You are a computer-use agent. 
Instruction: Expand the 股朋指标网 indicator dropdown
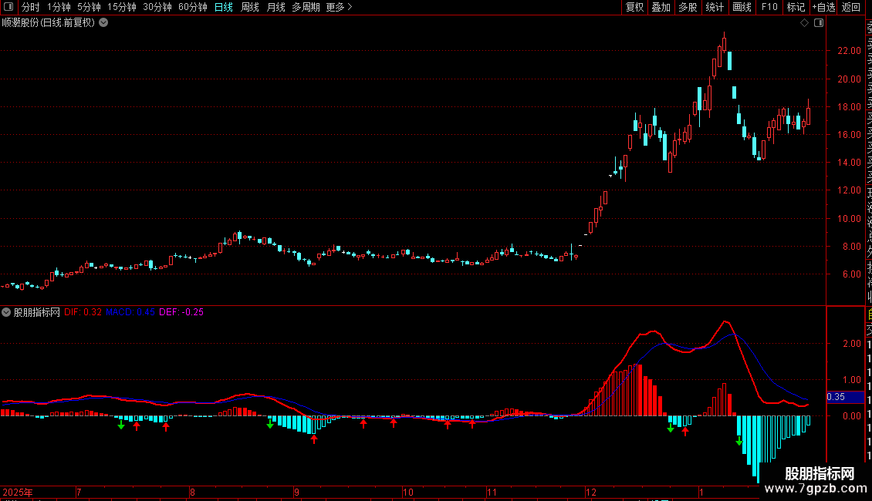[x=6, y=312]
